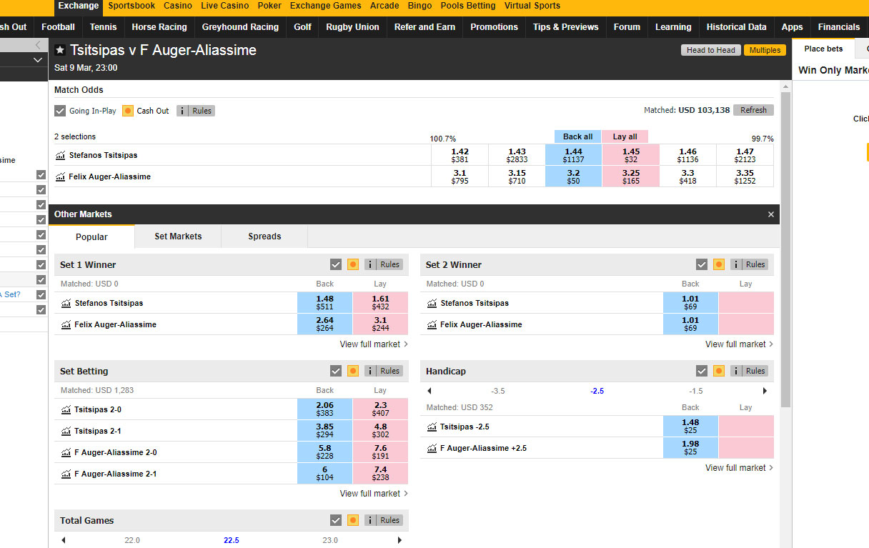The height and width of the screenshot is (548, 869).
Task: Click the Refresh button for Match Odds
Action: (x=753, y=110)
